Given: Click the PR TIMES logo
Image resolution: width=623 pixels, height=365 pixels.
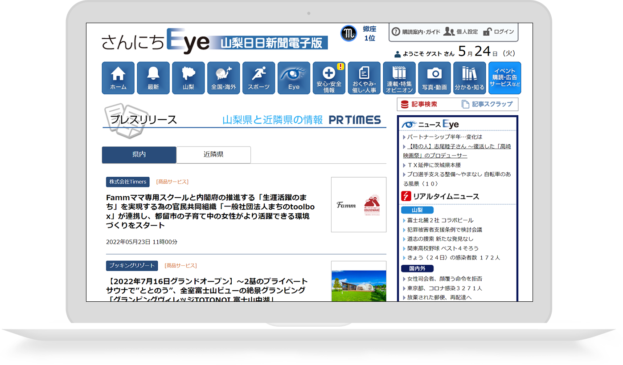Looking at the screenshot, I should tap(355, 120).
